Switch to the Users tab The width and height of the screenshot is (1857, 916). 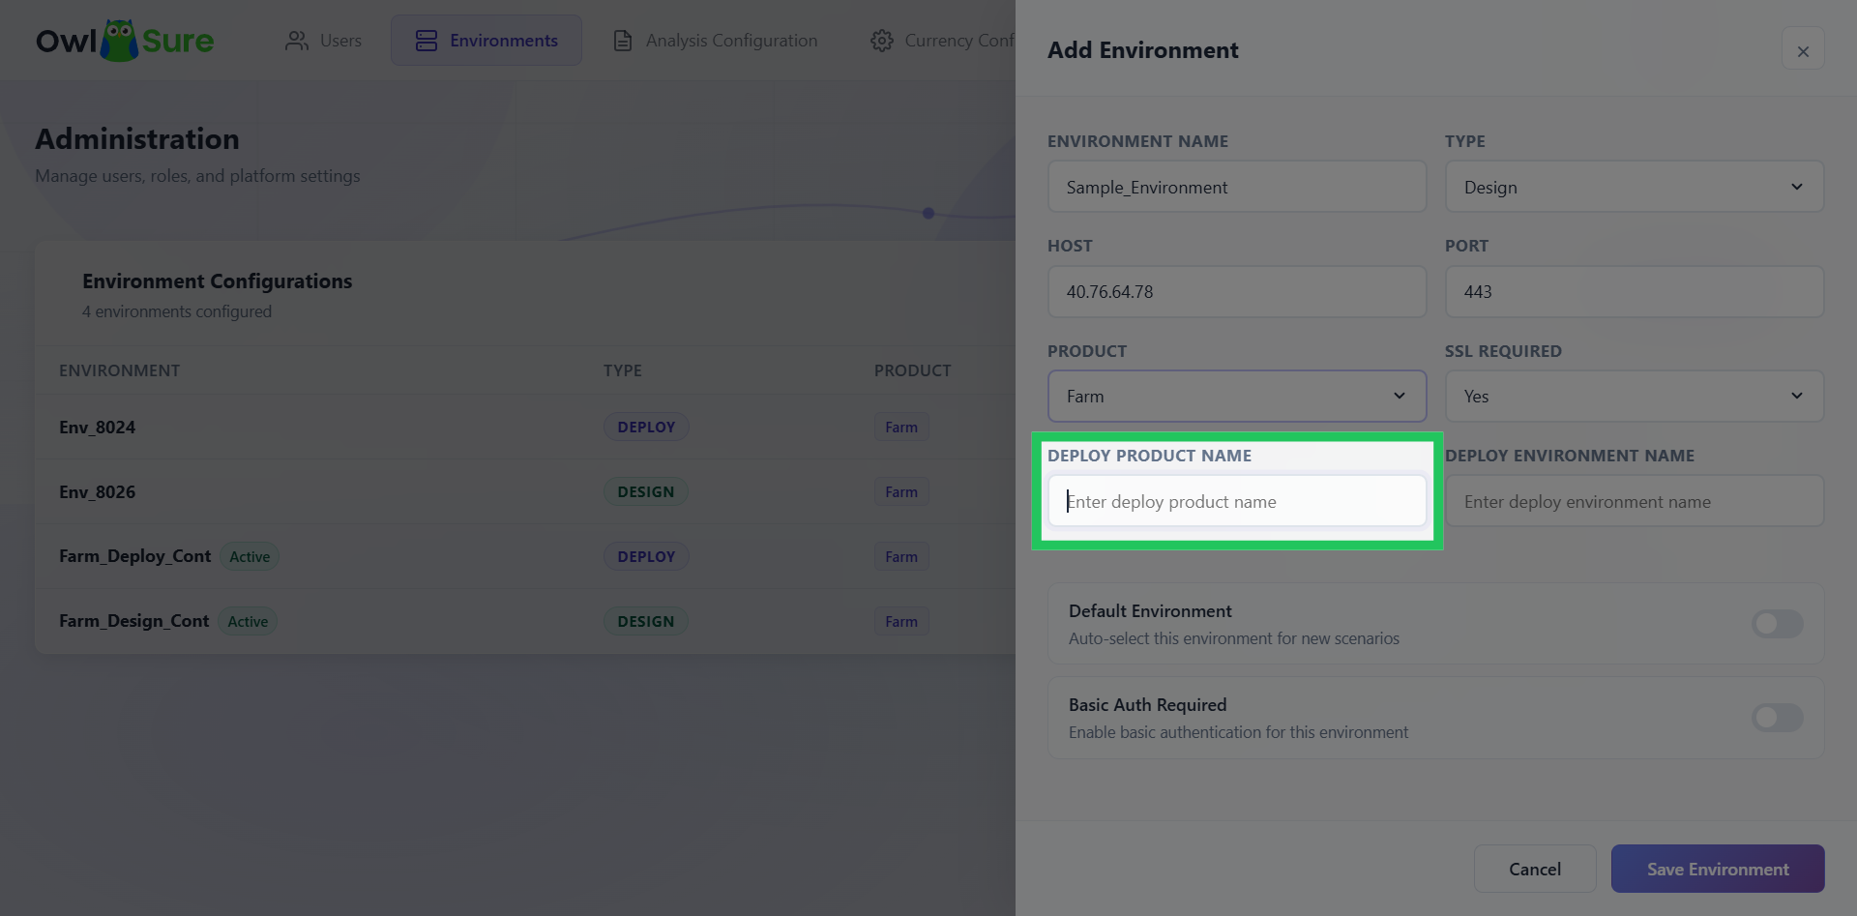323,41
